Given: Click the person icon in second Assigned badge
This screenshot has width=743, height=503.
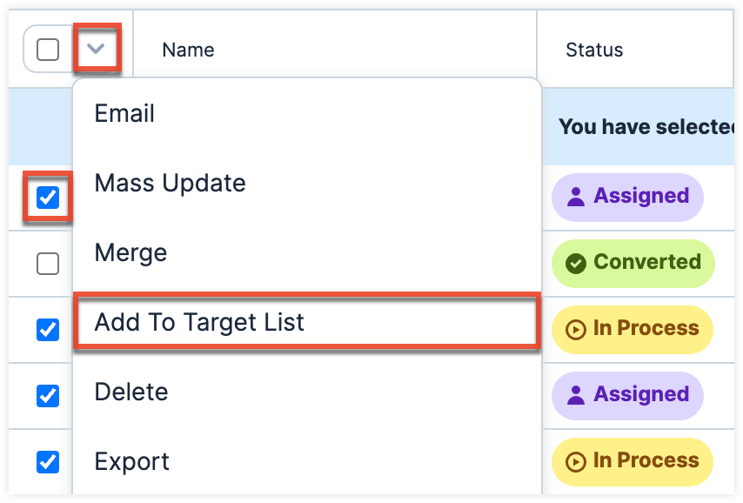Looking at the screenshot, I should coord(575,395).
